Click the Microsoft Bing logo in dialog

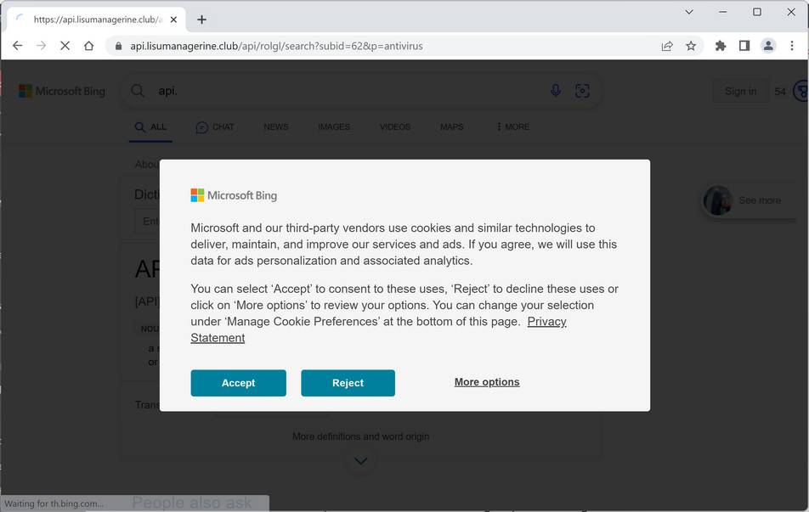pyautogui.click(x=234, y=195)
